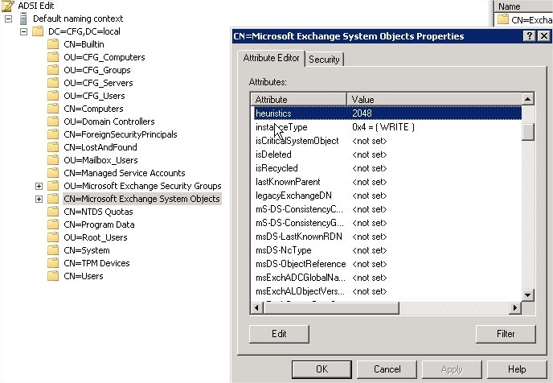Click the vertical scrollbar up arrow
This screenshot has height=383, width=553.
(x=527, y=99)
